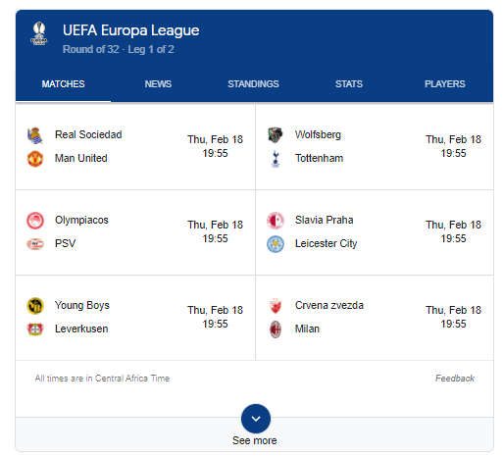Click the Man United club crest

35,159
